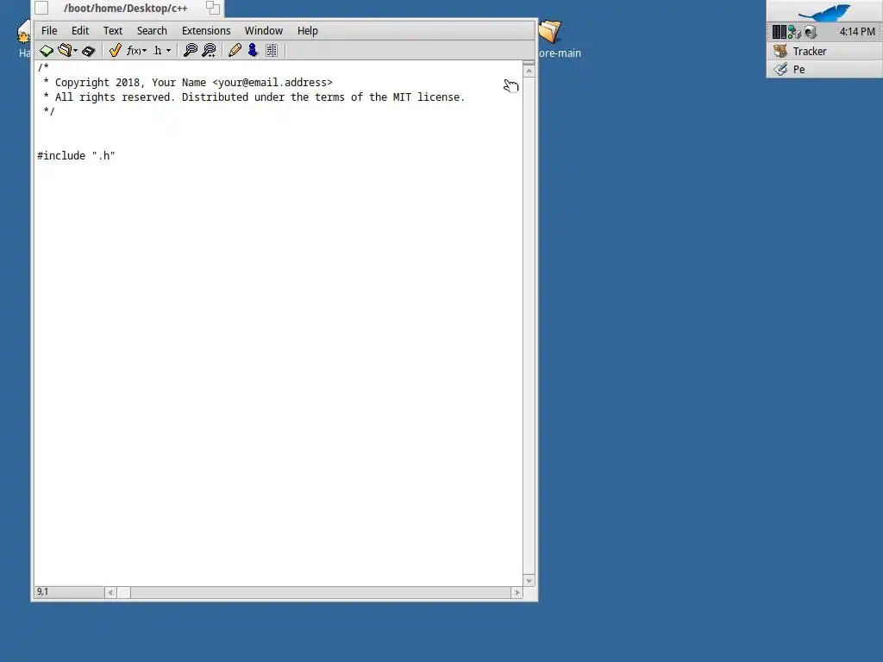Click the volume speaker tray icon
This screenshot has height=662, width=883.
811,32
